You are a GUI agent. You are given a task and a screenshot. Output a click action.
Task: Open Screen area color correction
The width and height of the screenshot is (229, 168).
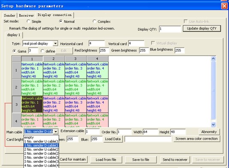tap(196, 139)
